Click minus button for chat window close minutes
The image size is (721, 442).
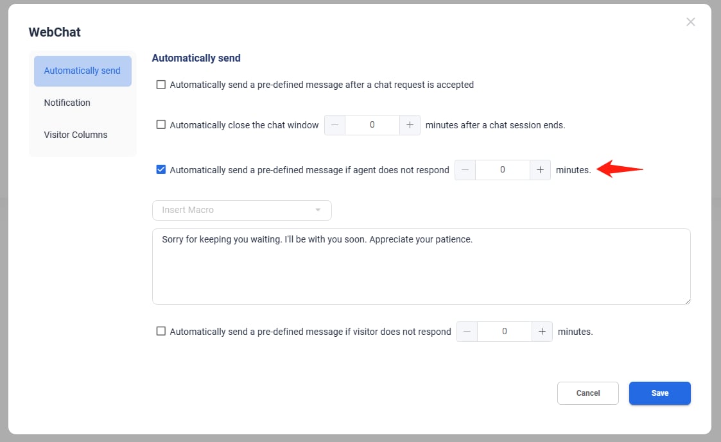point(334,125)
